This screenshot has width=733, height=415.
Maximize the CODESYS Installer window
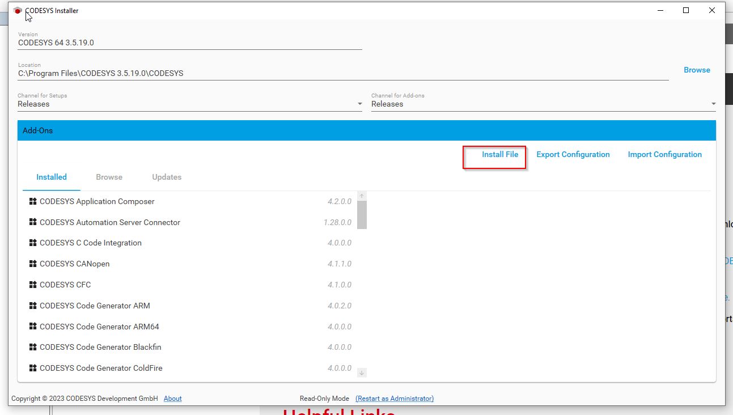(x=686, y=10)
